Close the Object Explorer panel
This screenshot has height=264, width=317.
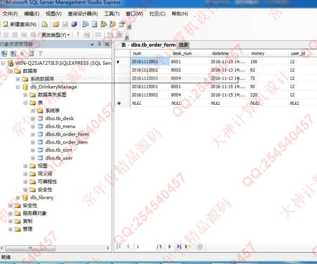pyautogui.click(x=107, y=44)
